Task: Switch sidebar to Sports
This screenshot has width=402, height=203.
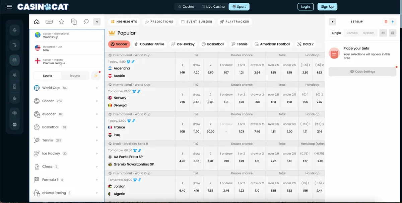Action: [48, 76]
